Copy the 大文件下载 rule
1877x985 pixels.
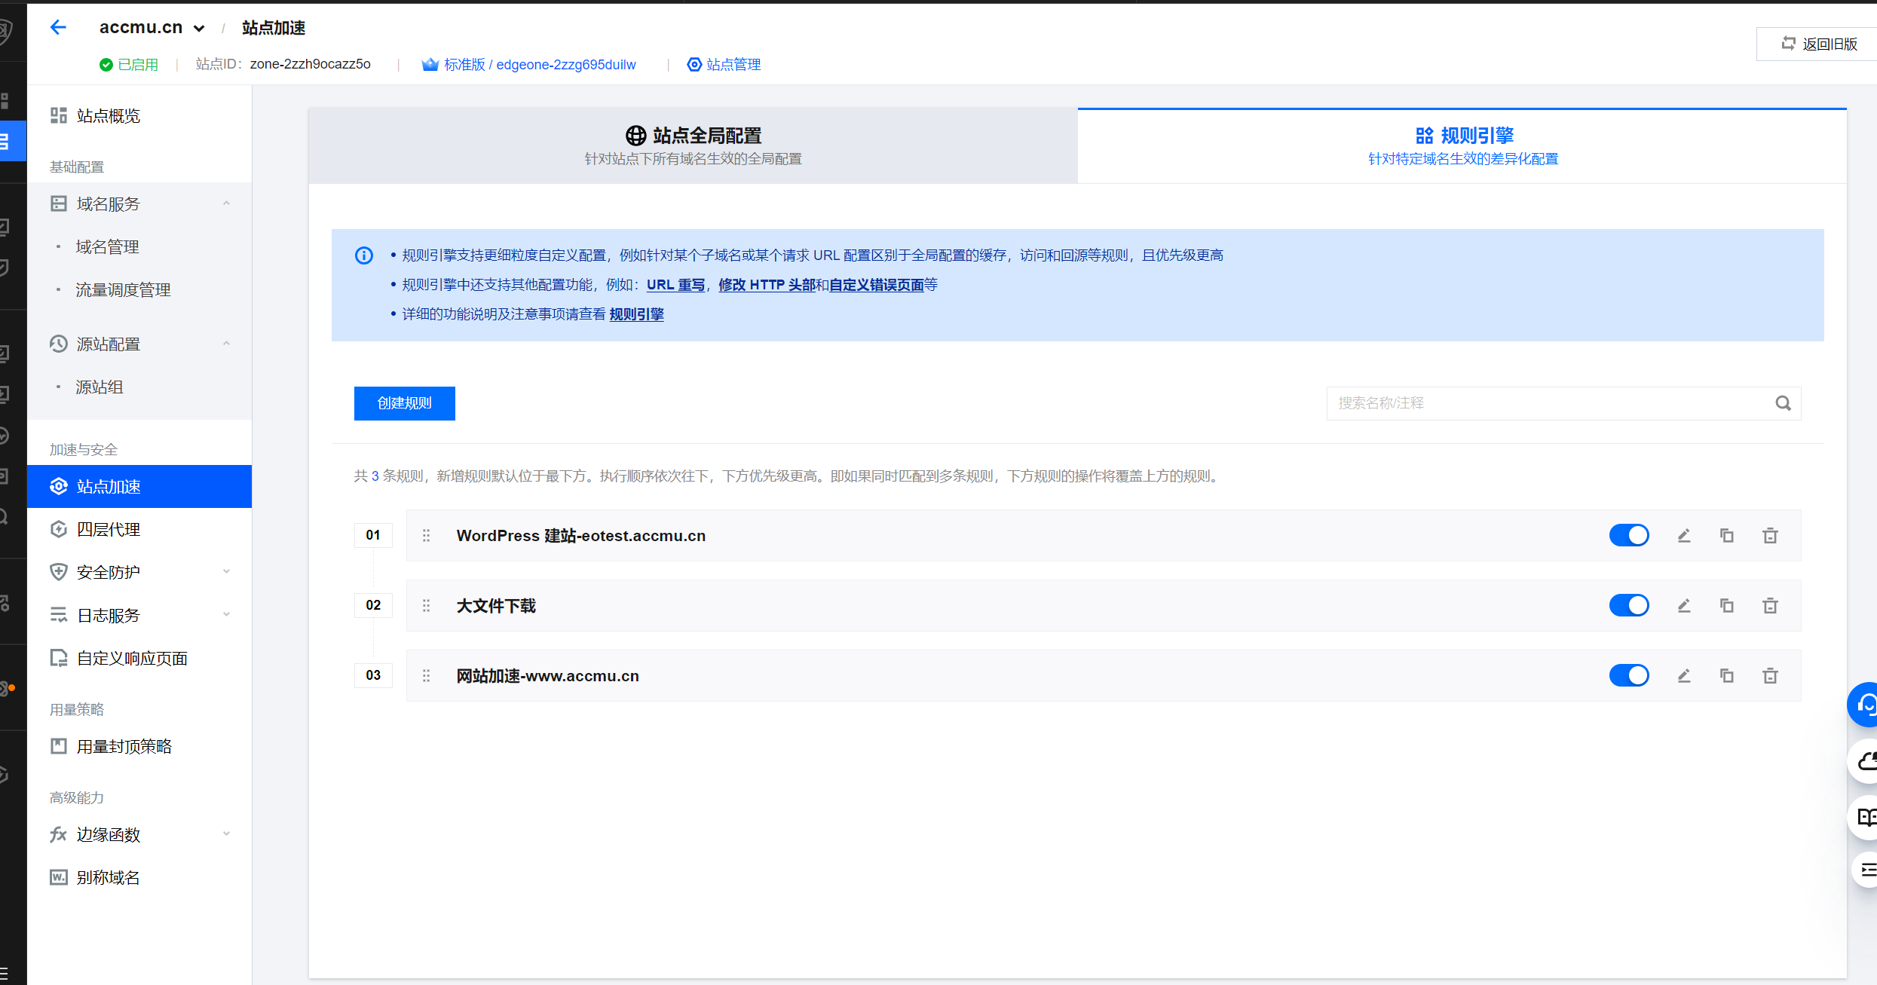1727,605
